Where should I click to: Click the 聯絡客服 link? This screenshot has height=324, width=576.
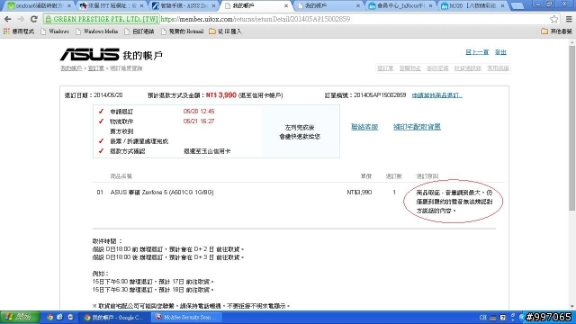(364, 127)
